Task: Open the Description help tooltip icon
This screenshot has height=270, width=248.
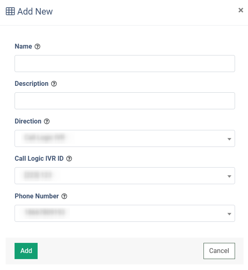Action: [54, 84]
